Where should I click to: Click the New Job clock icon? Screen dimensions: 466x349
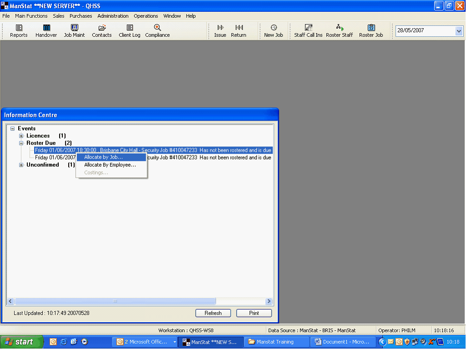[x=274, y=28]
